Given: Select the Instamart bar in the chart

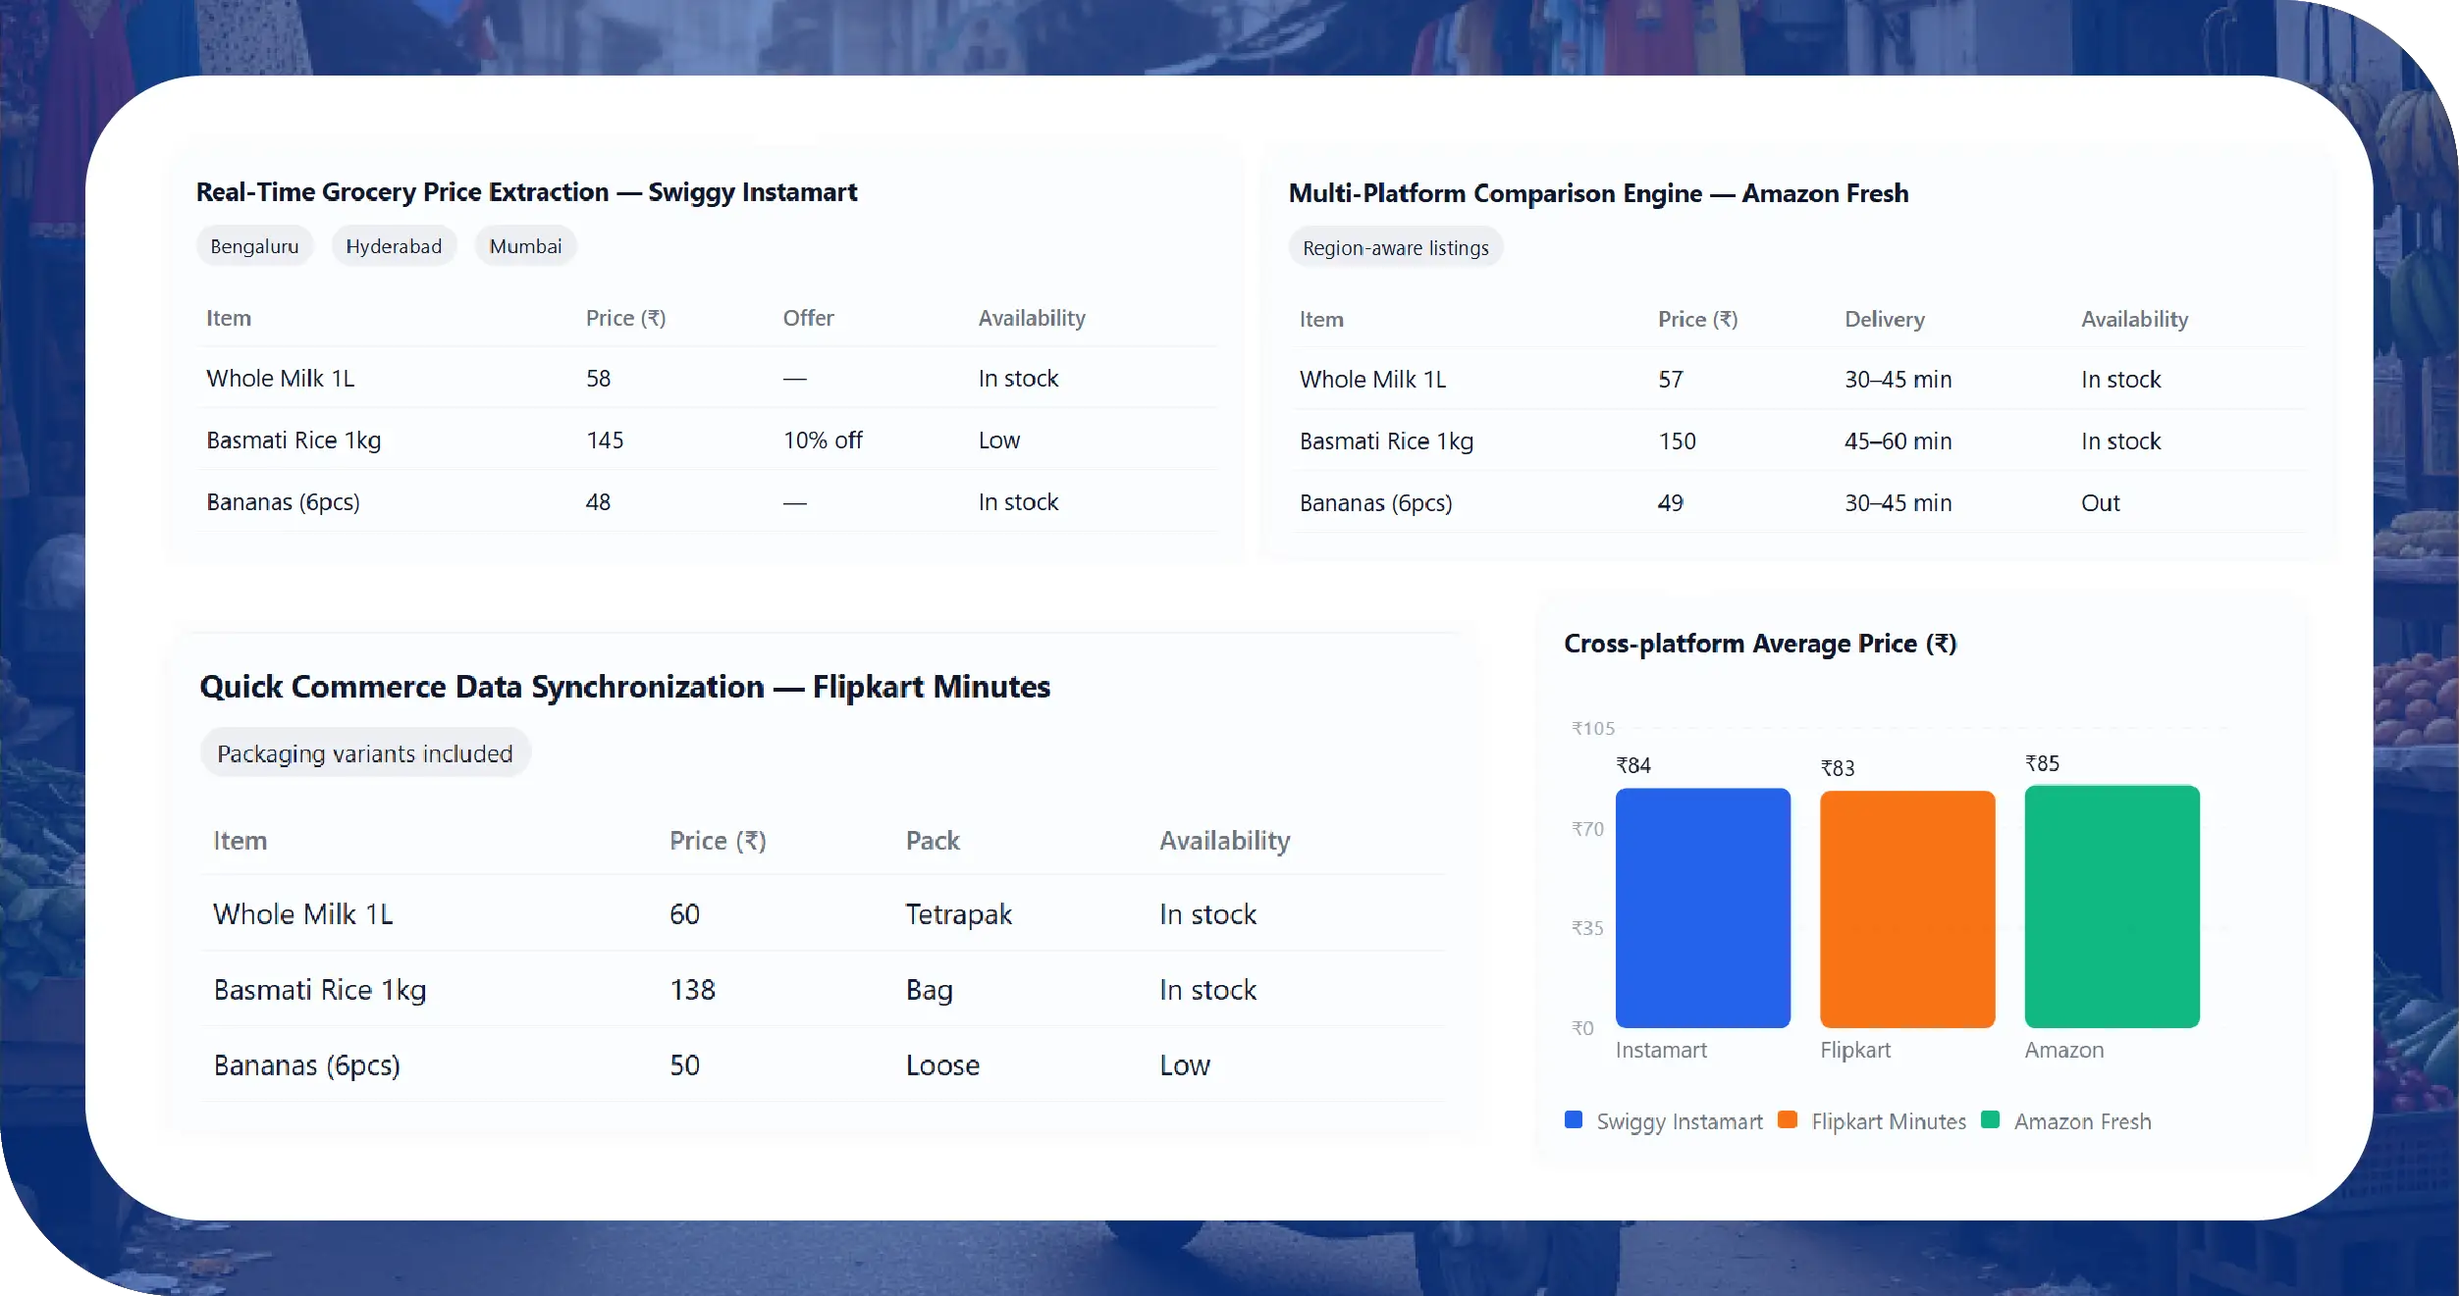Looking at the screenshot, I should click(1703, 907).
